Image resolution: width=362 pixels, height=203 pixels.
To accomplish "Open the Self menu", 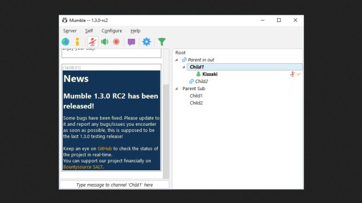I will click(x=89, y=31).
